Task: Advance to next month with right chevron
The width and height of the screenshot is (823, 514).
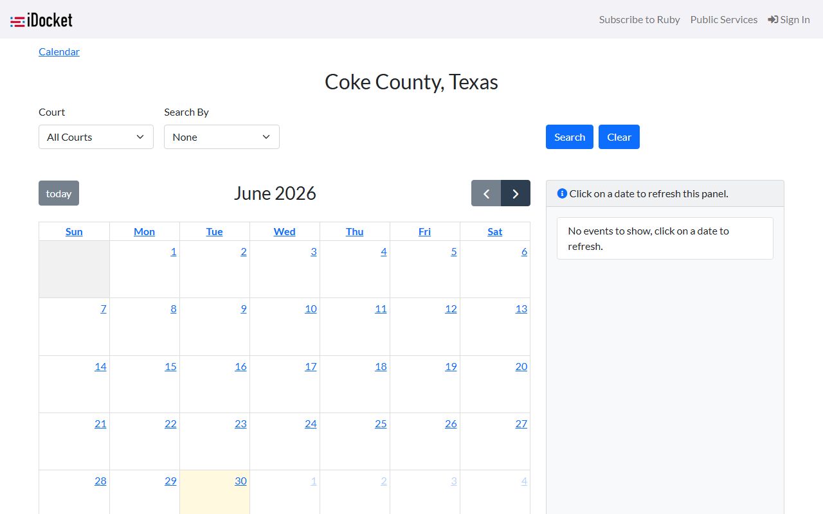Action: point(516,193)
